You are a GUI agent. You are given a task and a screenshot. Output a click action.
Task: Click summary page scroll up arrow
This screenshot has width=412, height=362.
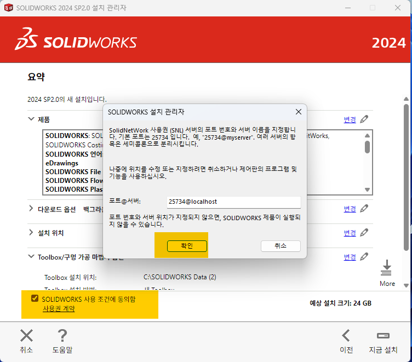click(x=406, y=99)
